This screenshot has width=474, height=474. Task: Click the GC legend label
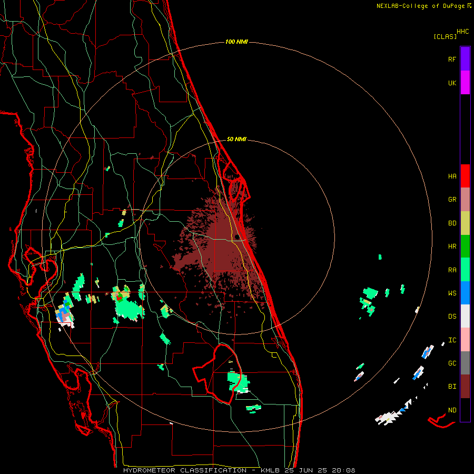[x=452, y=363]
